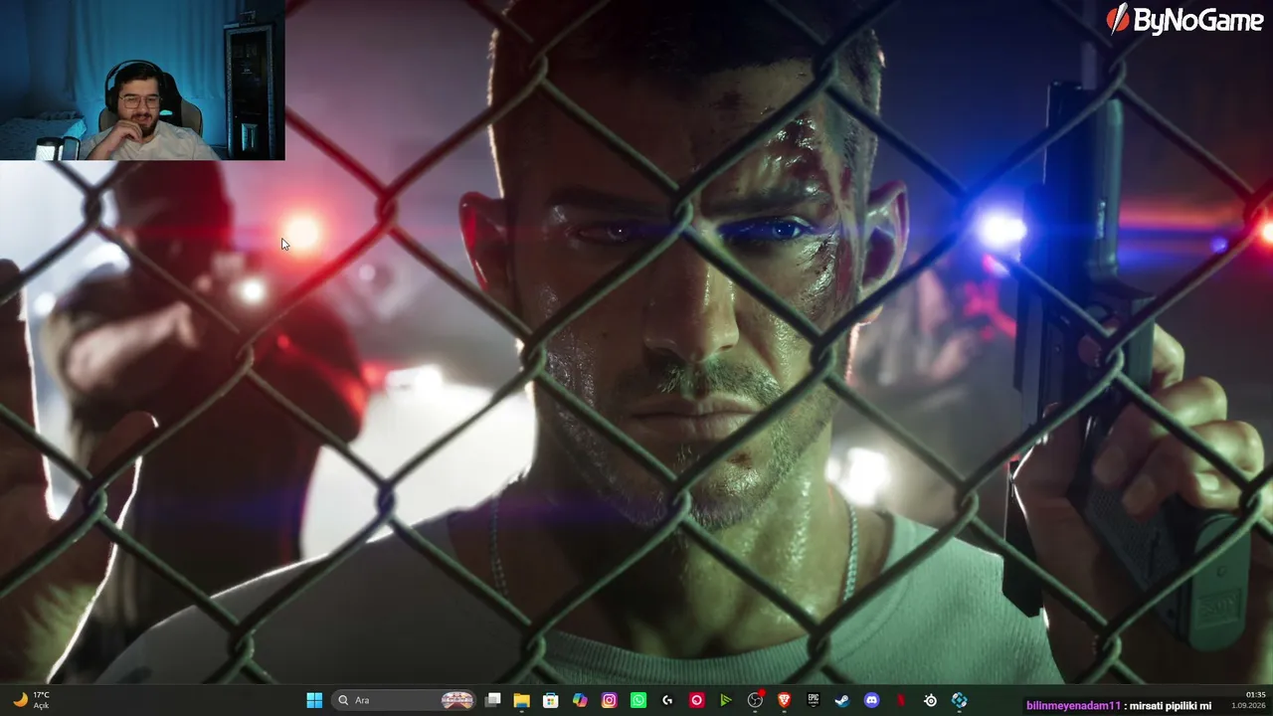Screen dimensions: 1273x716
Task: Switch to OBS Studio in the taskbar
Action: click(755, 700)
